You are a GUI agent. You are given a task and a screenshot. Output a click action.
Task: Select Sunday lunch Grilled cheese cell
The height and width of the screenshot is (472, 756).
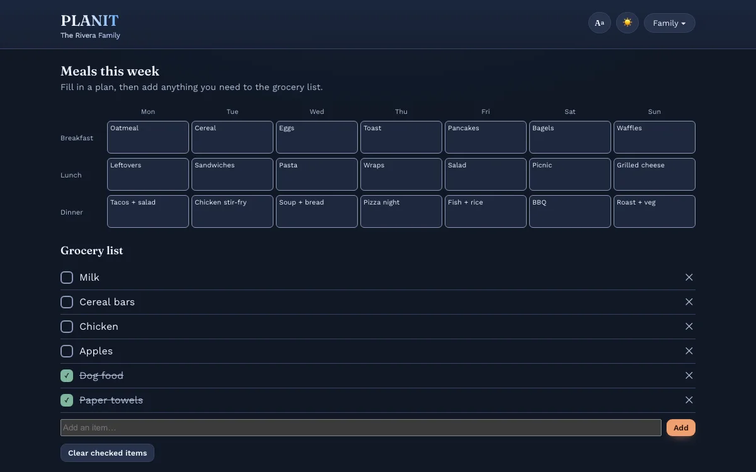click(x=655, y=174)
